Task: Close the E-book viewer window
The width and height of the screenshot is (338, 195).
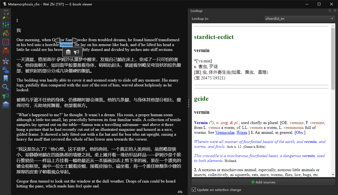Action: pyautogui.click(x=332, y=4)
